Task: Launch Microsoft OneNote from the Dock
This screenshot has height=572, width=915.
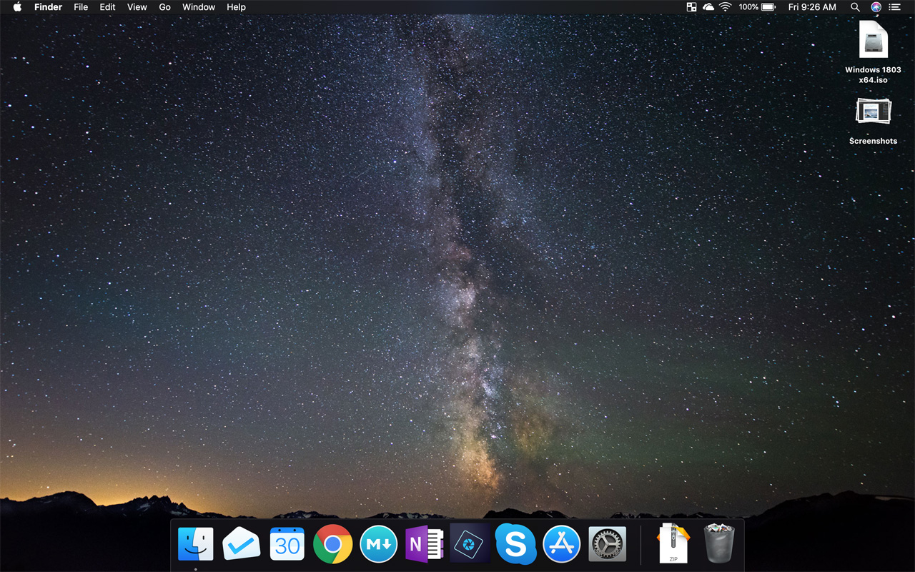Action: tap(424, 544)
